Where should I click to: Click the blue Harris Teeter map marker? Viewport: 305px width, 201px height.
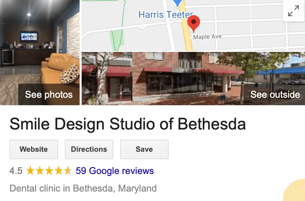tap(177, 3)
